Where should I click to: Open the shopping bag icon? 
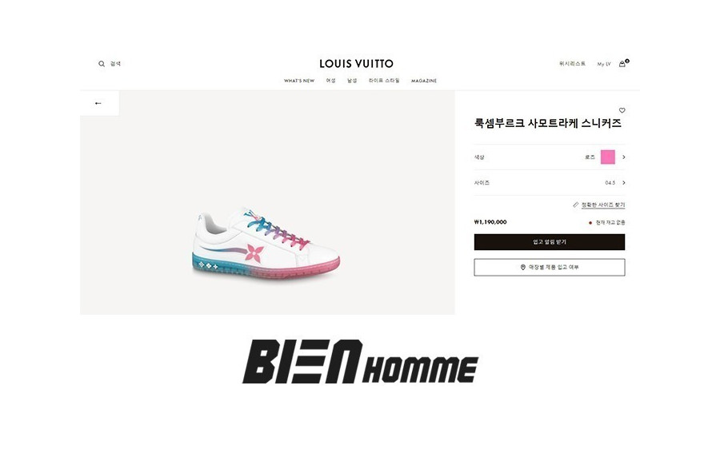622,64
